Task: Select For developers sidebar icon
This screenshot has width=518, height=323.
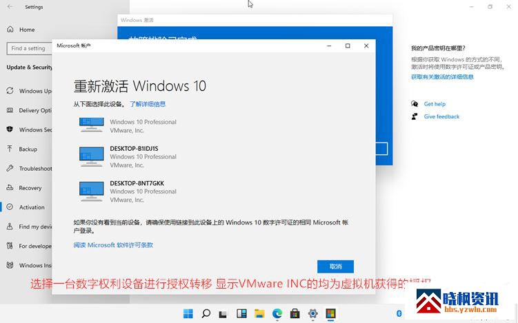Action: tap(10, 246)
